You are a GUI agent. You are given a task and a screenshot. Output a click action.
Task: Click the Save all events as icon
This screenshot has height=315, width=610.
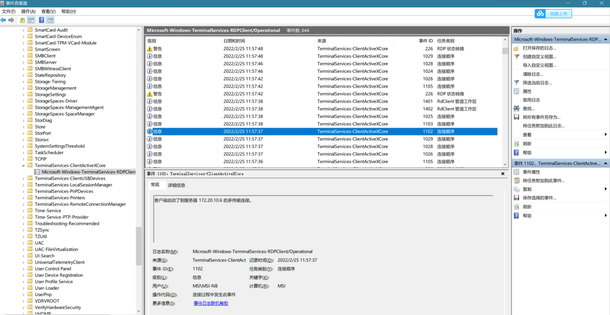516,117
